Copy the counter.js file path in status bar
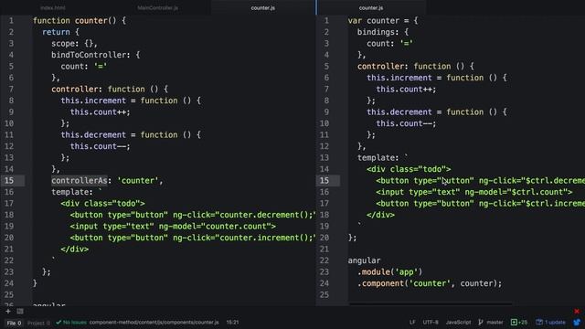The image size is (585, 329). pos(154,323)
